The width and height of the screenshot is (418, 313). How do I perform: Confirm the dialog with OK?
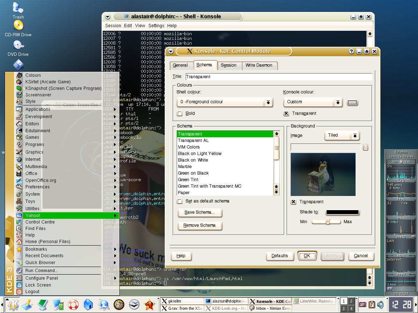[307, 256]
